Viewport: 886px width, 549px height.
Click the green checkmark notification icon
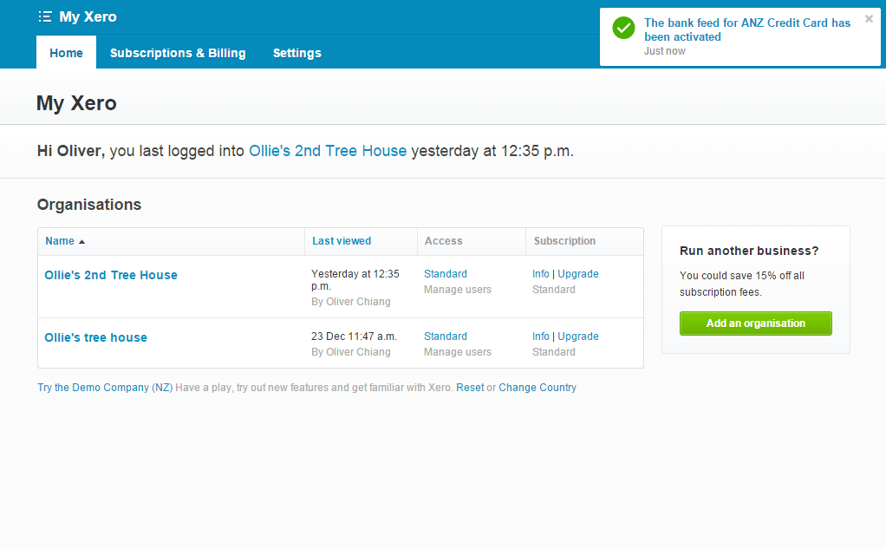click(x=623, y=28)
